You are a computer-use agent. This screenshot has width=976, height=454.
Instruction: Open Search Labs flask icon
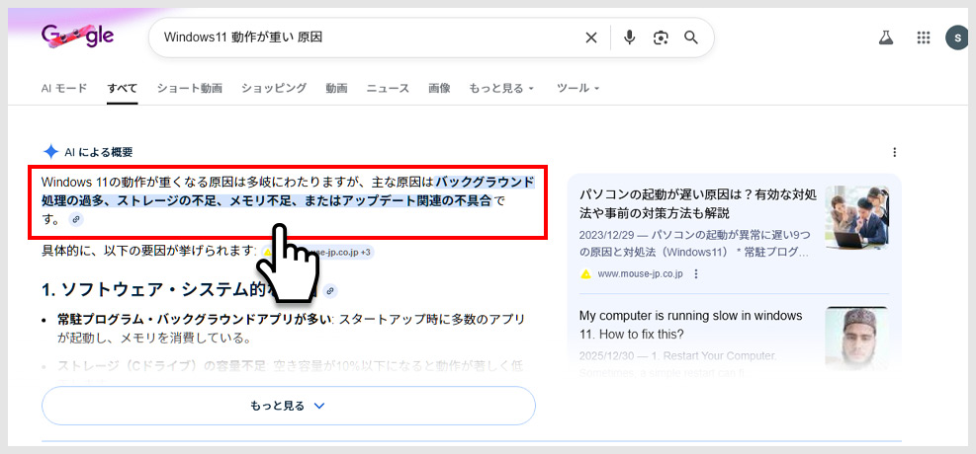point(886,38)
